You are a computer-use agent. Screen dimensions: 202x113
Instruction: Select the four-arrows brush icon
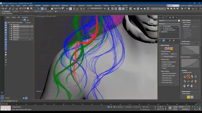tap(196, 77)
